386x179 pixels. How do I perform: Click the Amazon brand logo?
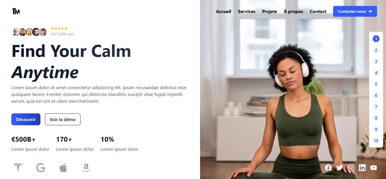[x=86, y=168]
